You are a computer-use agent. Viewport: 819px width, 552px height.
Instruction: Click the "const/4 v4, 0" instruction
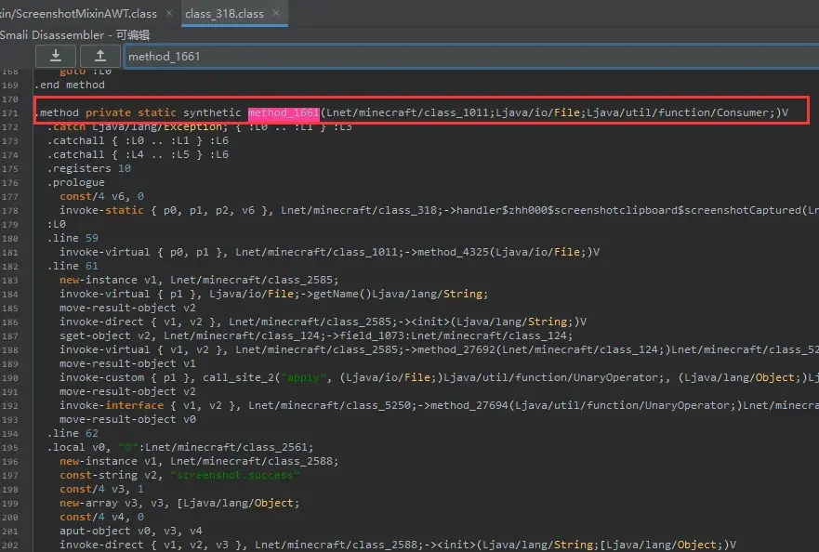(102, 517)
